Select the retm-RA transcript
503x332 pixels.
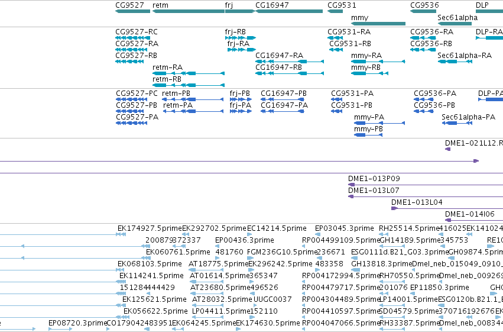[x=189, y=73]
